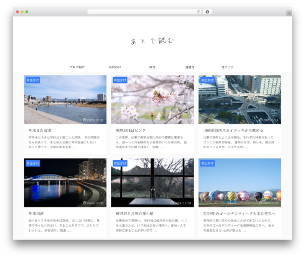Open the 落書き menu item
The width and height of the screenshot is (305, 258).
pyautogui.click(x=190, y=67)
